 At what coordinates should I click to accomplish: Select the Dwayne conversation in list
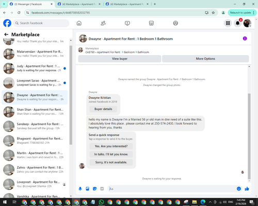coord(35,97)
